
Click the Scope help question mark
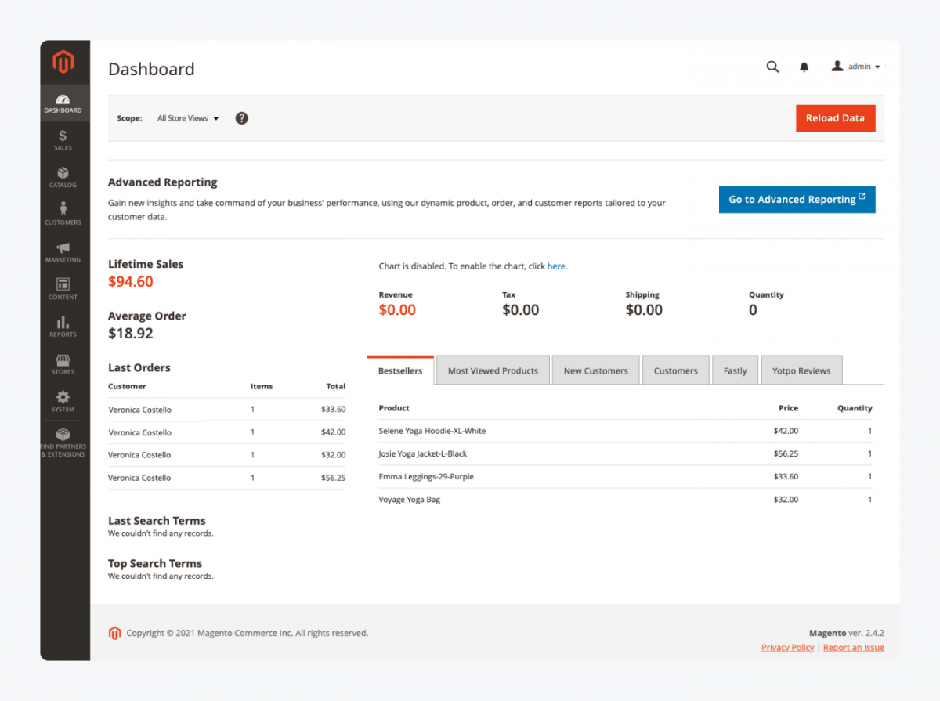coord(241,117)
